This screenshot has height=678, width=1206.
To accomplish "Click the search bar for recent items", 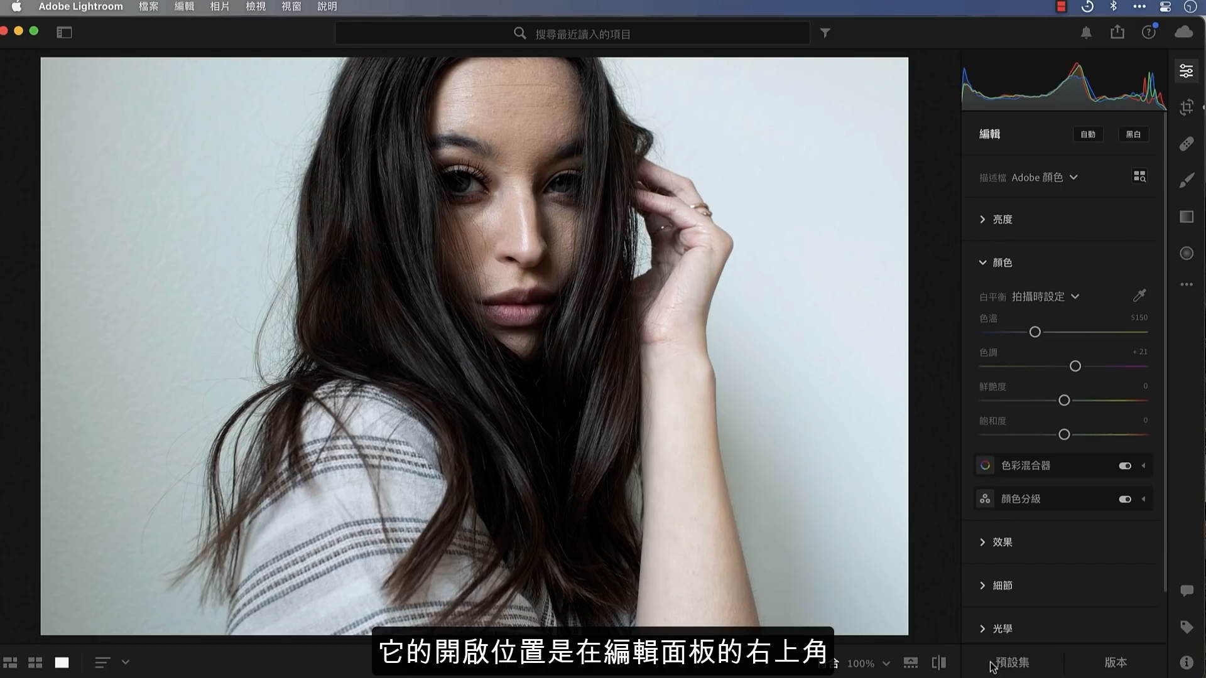I will (572, 33).
